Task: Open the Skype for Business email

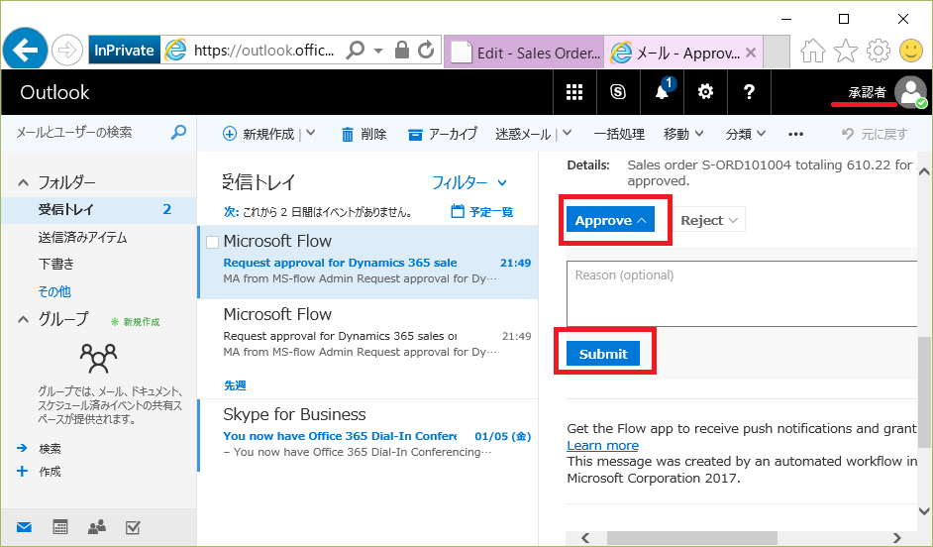Action: click(x=367, y=435)
